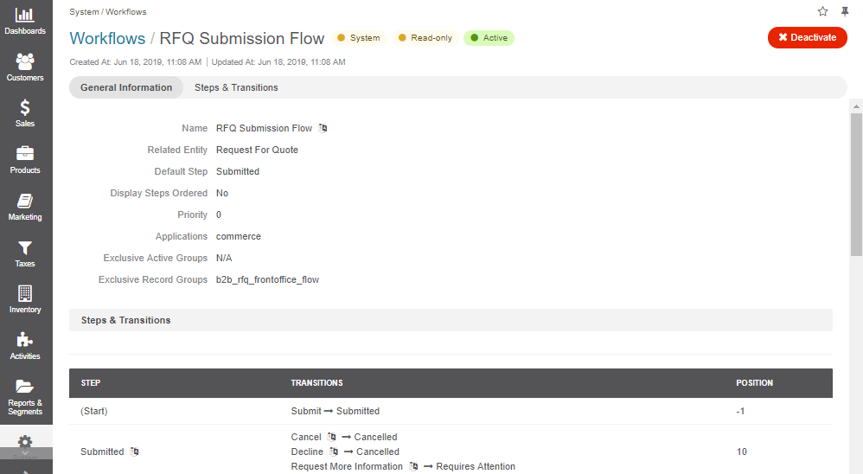Screen dimensions: 863x474
Task: Open the Sales dollar icon
Action: [x=25, y=107]
